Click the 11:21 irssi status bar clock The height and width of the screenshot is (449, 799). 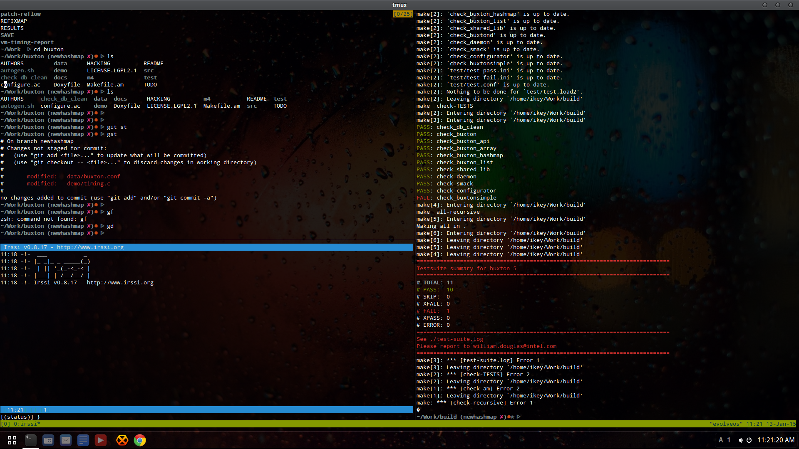coord(15,410)
